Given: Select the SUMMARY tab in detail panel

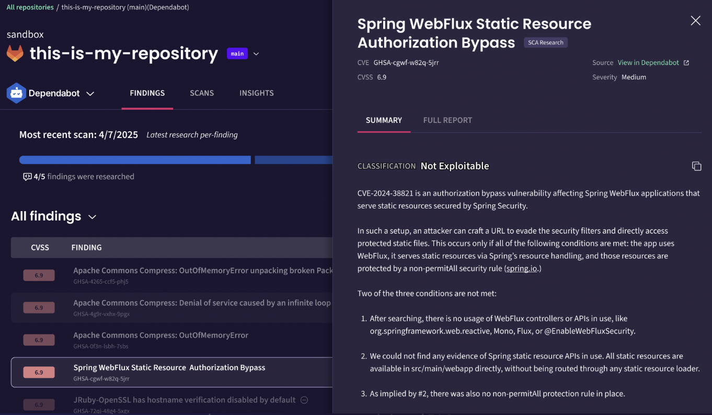Looking at the screenshot, I should tap(384, 120).
